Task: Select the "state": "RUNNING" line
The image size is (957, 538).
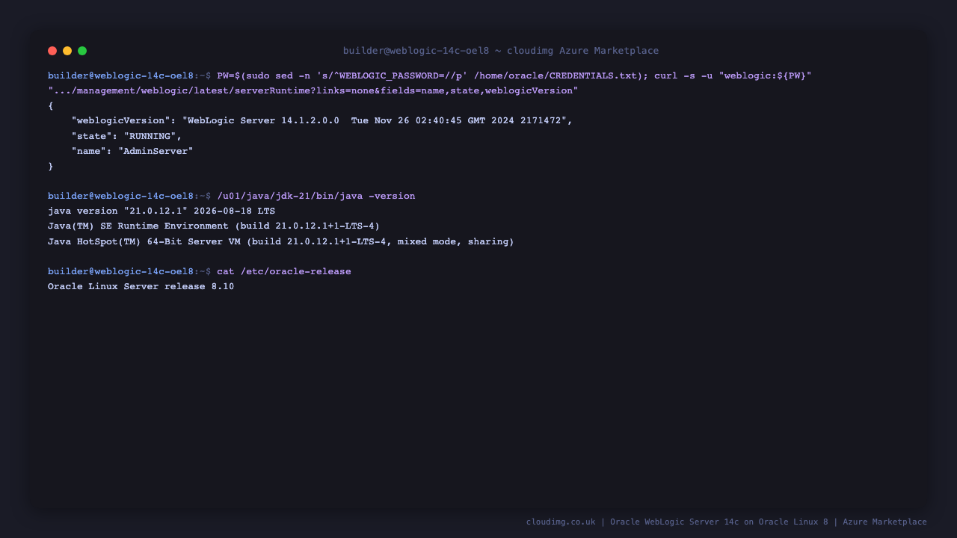Action: point(127,136)
